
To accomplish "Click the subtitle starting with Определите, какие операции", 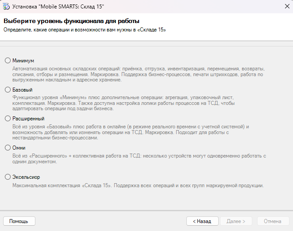I will [85, 29].
